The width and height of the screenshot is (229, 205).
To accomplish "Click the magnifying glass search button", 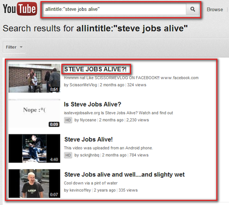I will pos(193,9).
